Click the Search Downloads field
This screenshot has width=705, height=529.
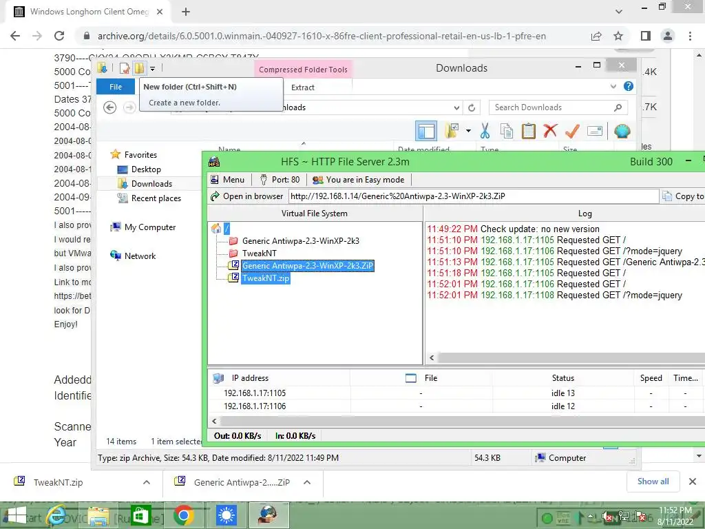[x=558, y=107]
